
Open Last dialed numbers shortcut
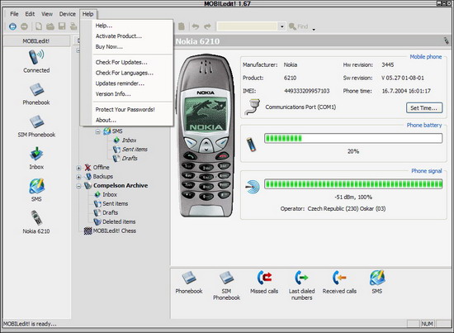[x=301, y=278]
